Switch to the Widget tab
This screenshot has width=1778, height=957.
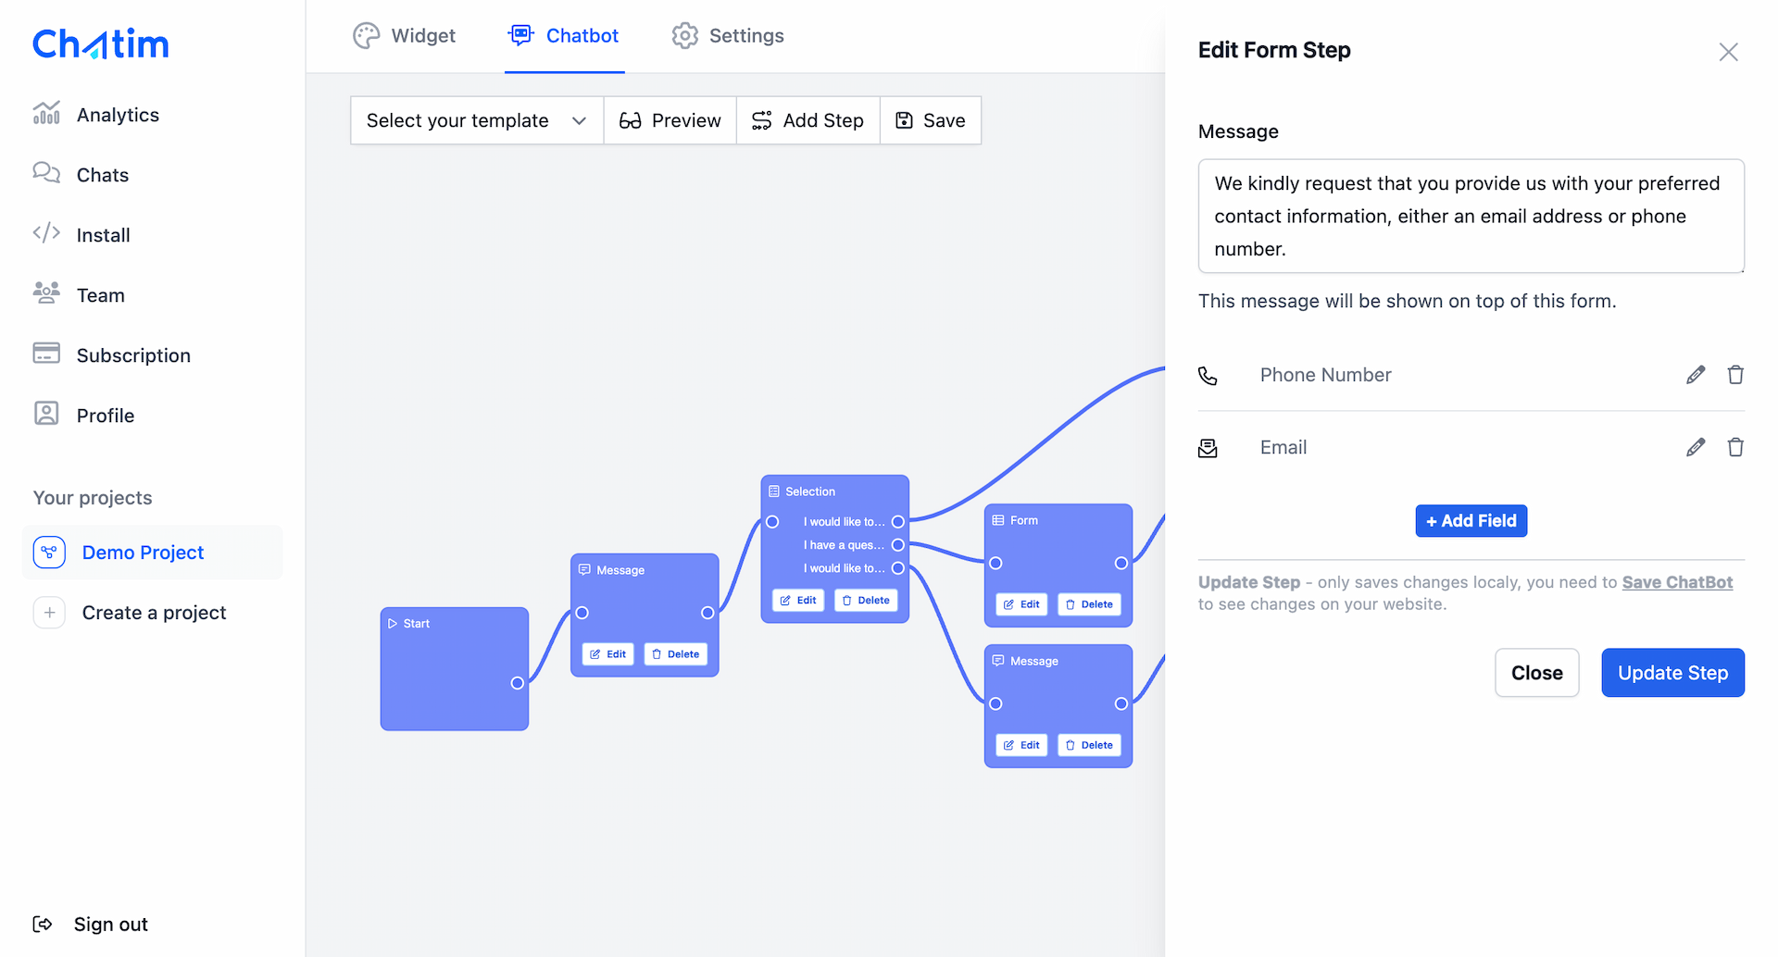click(x=405, y=36)
